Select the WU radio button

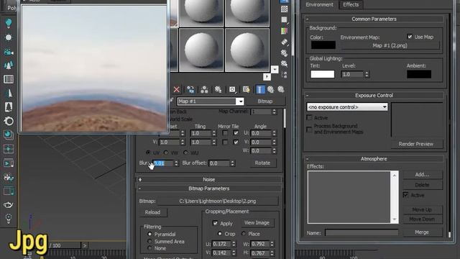pyautogui.click(x=185, y=153)
